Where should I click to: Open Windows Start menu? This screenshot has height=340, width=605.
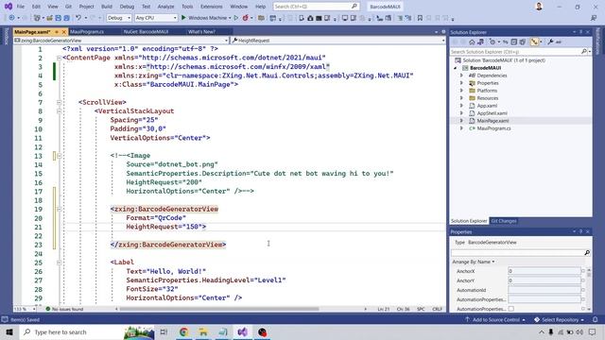[9, 331]
